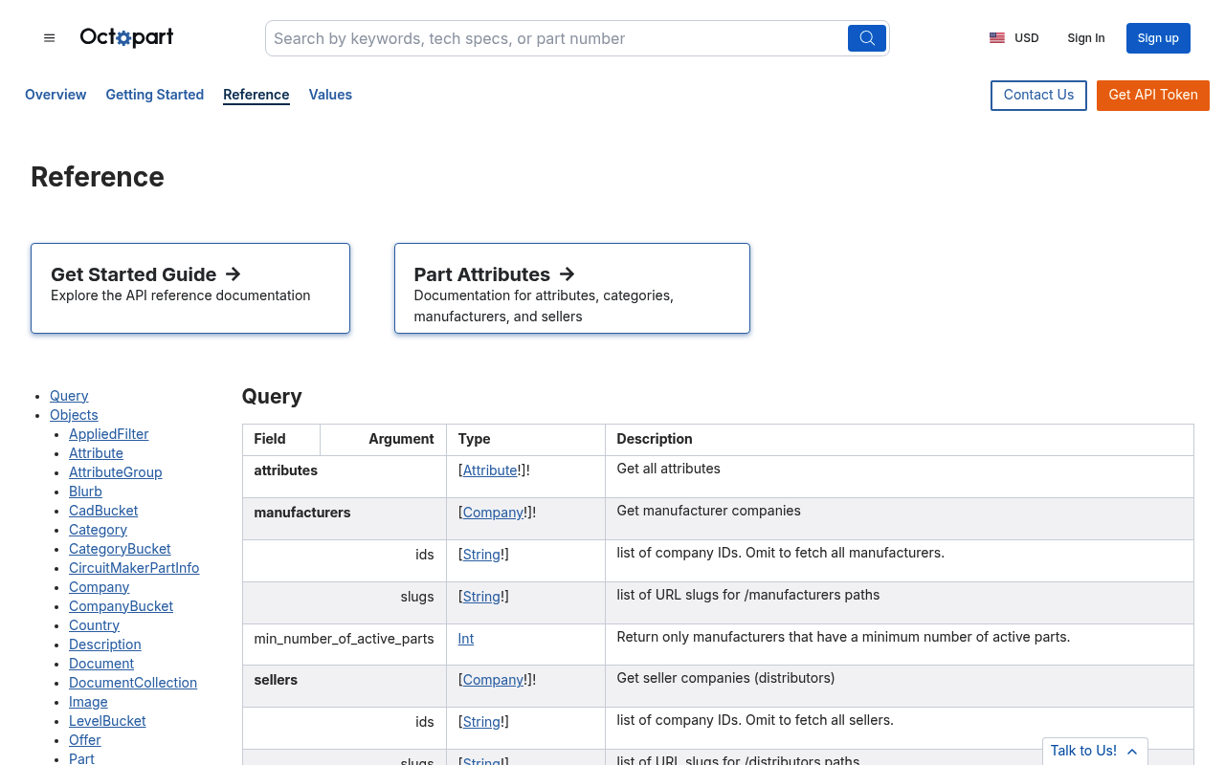Click the 'Get all attributes' description cell

click(900, 476)
